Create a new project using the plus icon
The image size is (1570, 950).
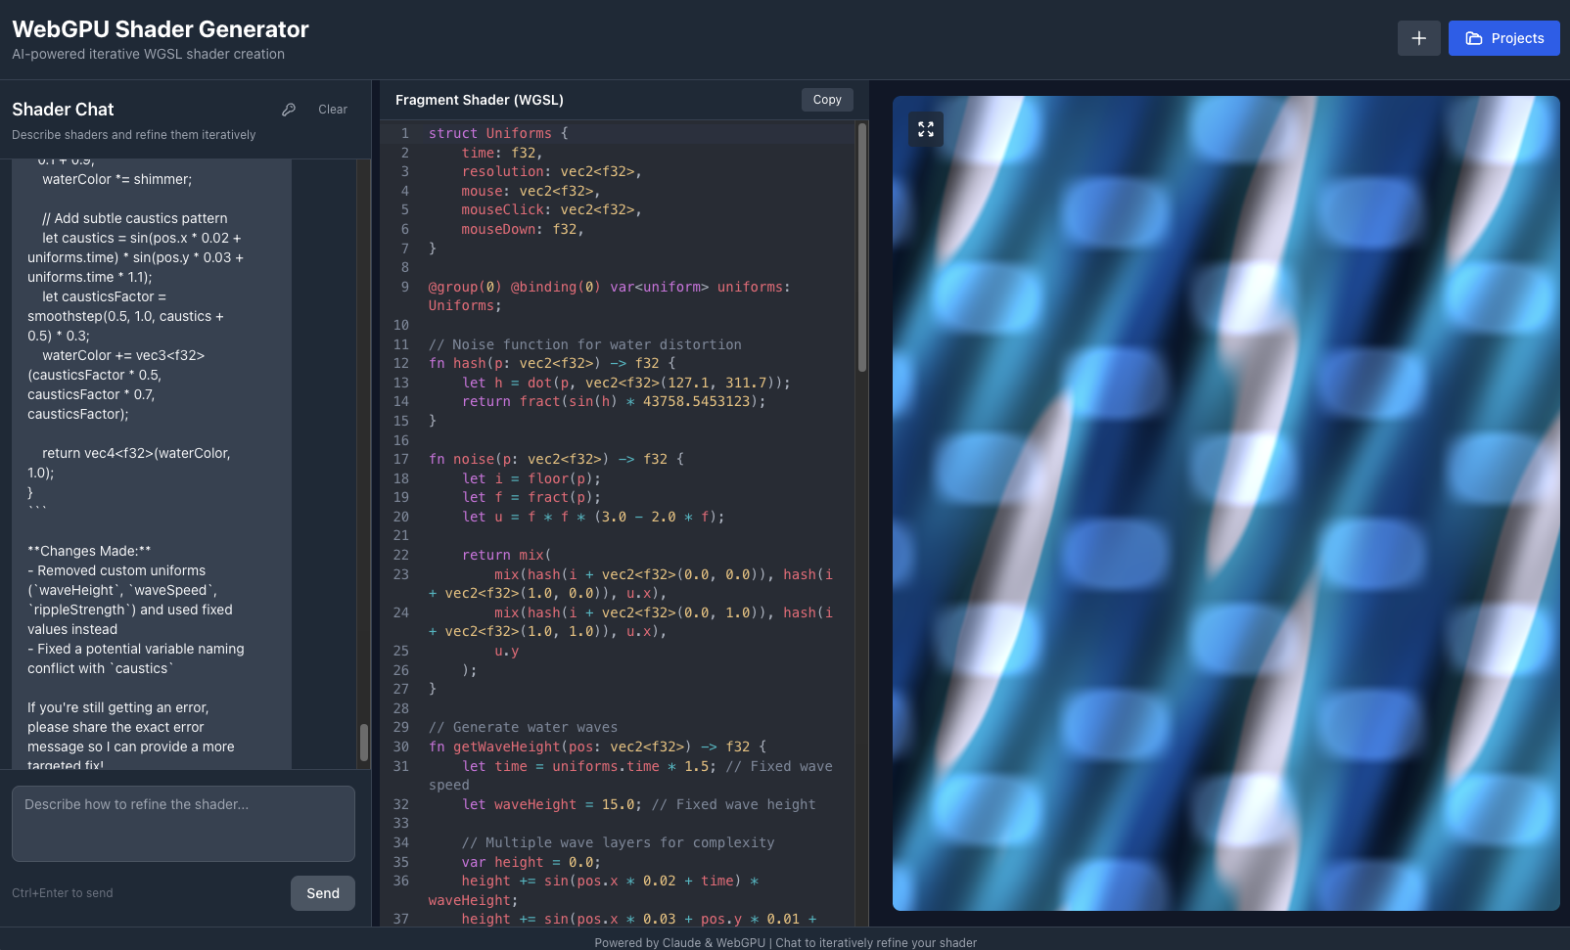[1418, 38]
